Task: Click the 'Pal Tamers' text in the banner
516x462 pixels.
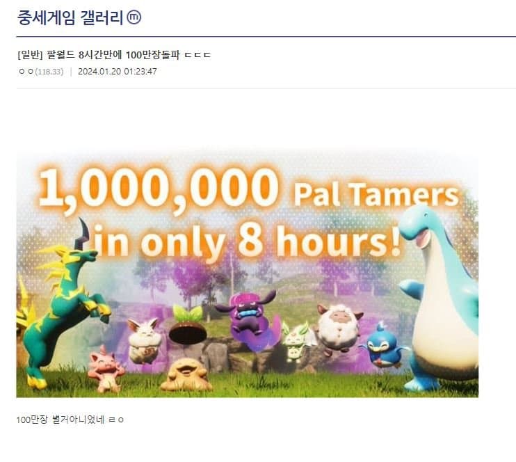Action: 376,194
